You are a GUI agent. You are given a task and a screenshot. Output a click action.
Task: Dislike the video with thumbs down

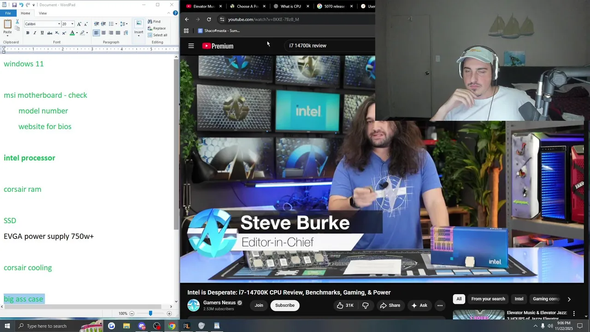click(x=365, y=305)
